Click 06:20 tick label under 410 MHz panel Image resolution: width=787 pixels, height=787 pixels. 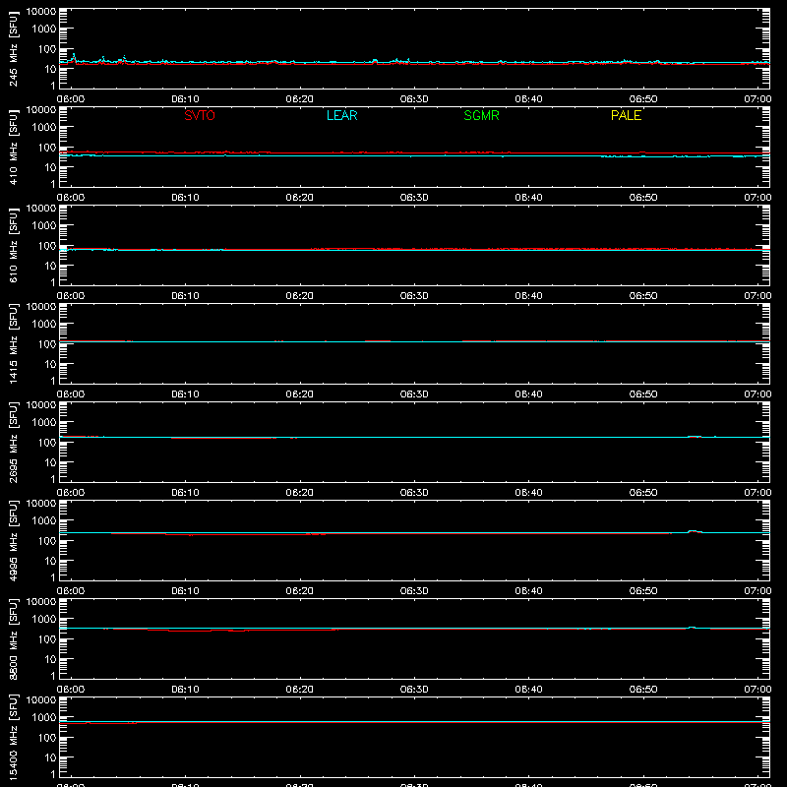coord(300,198)
